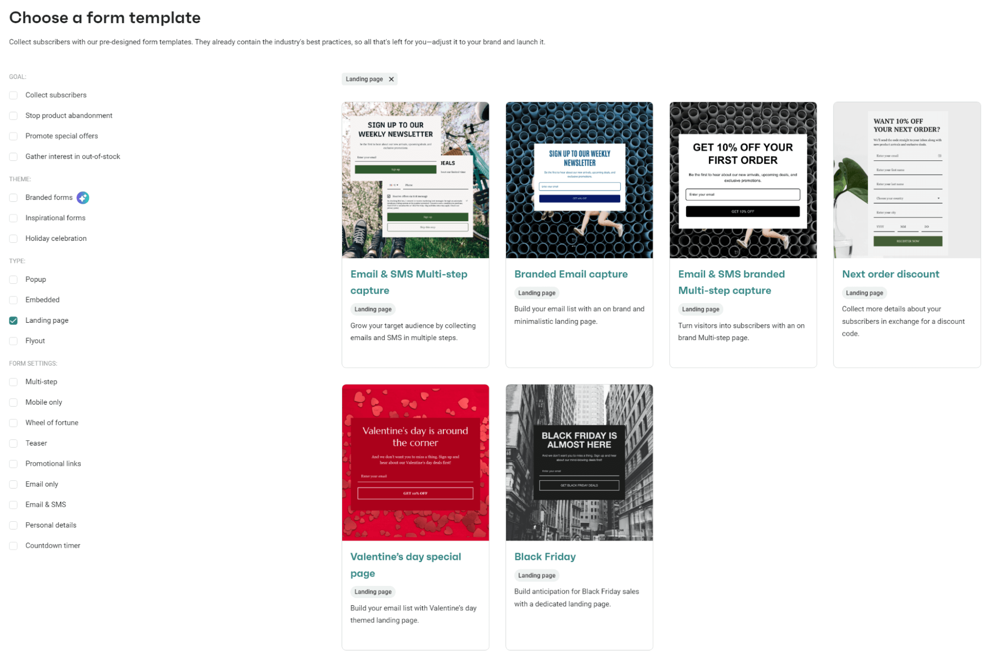Open the Black Friday template
The image size is (987, 657).
[x=545, y=556]
